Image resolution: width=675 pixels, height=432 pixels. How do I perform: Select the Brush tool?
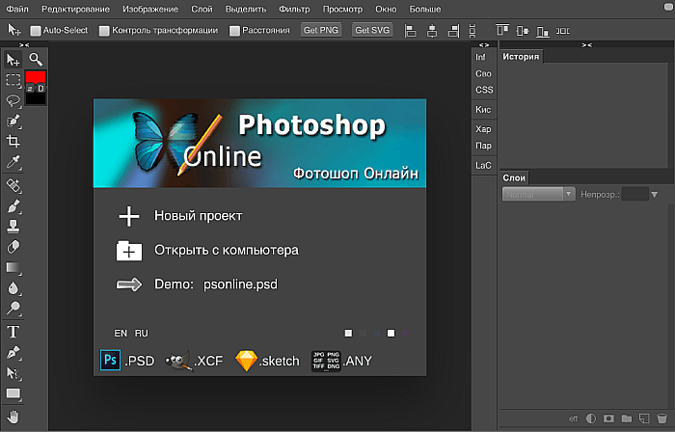(13, 206)
